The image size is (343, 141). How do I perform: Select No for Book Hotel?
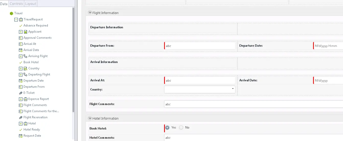pos(181,127)
